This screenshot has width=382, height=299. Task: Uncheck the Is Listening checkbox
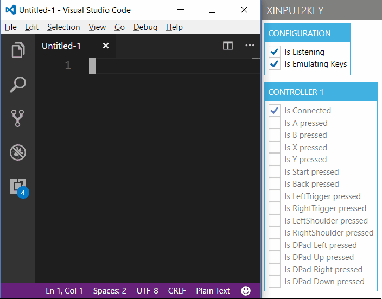[x=275, y=52]
